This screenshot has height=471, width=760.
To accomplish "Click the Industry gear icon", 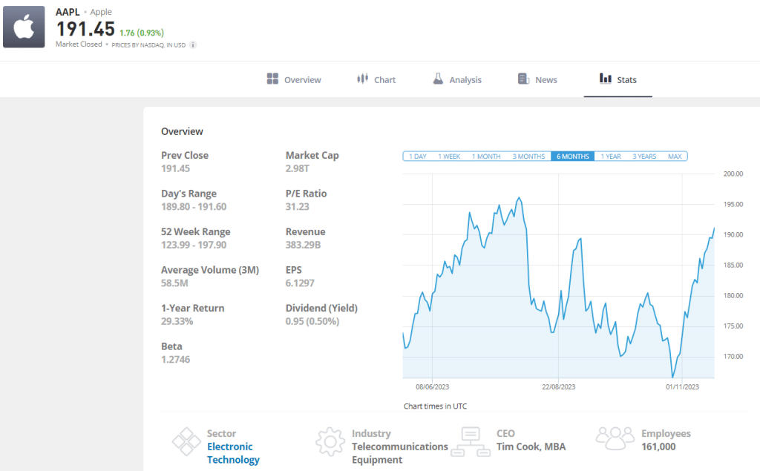I will [x=330, y=441].
